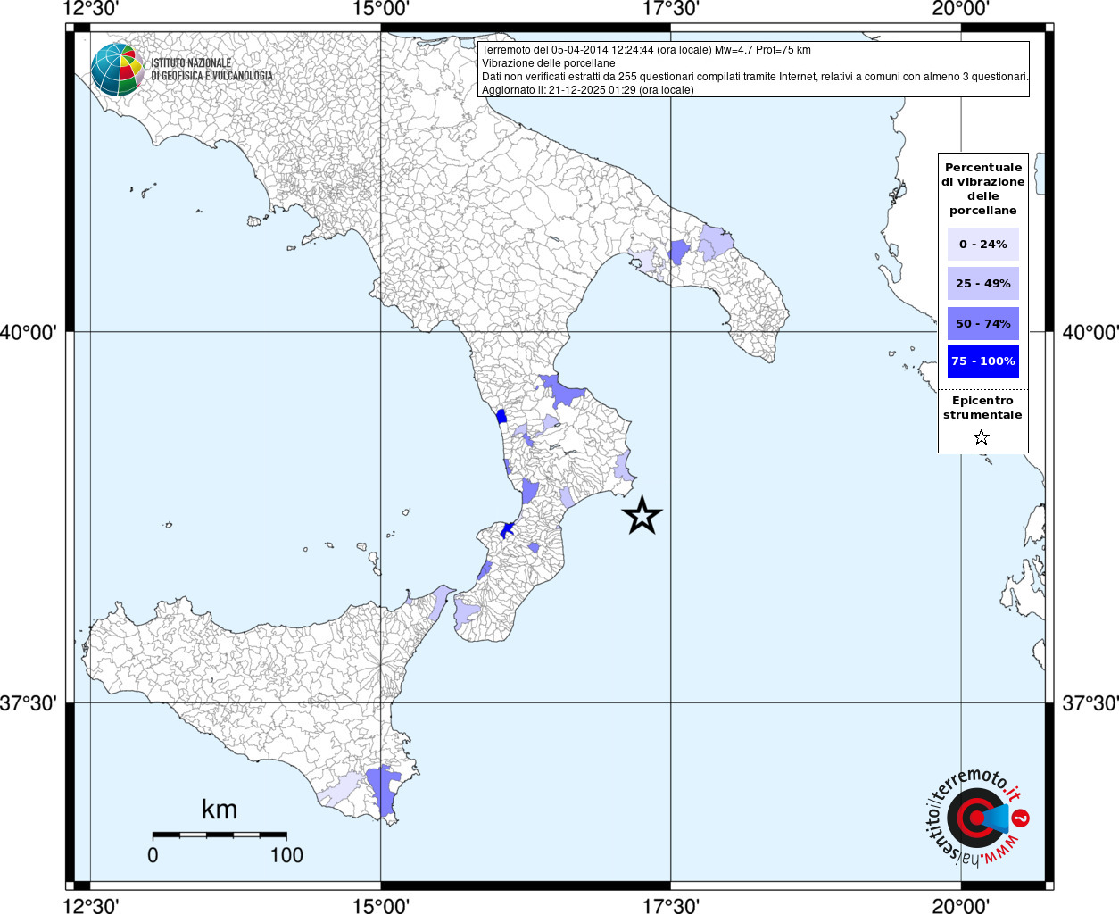Click the 'km' unit label above the scale bar
The width and height of the screenshot is (1119, 914).
coord(220,810)
